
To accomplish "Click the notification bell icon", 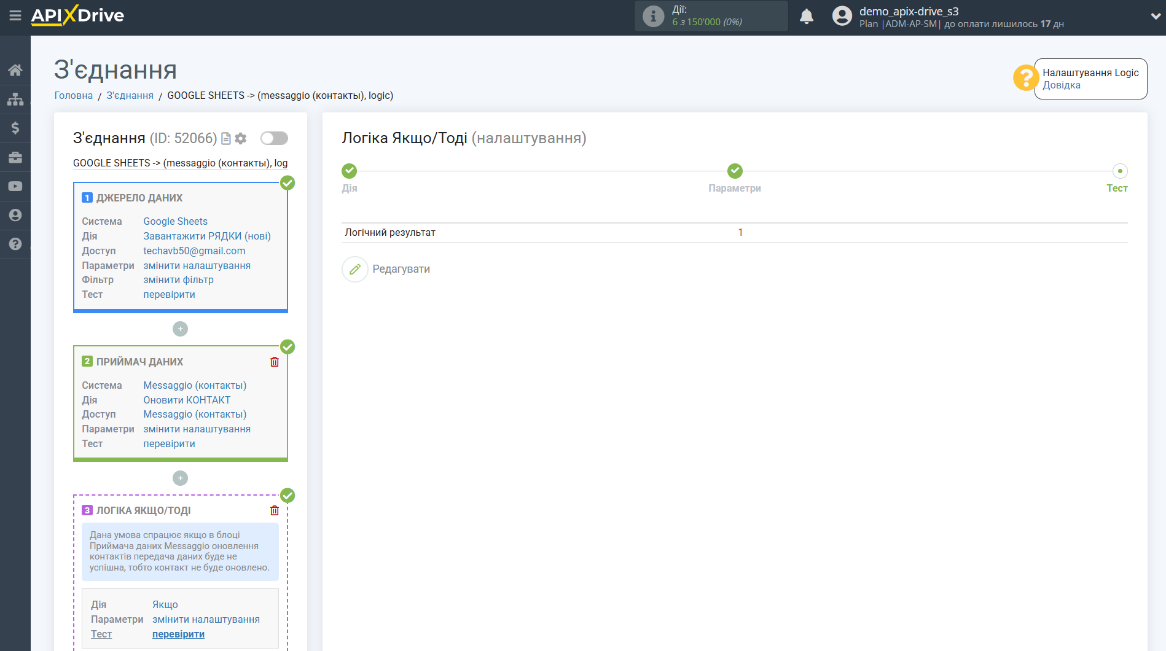I will coord(807,17).
